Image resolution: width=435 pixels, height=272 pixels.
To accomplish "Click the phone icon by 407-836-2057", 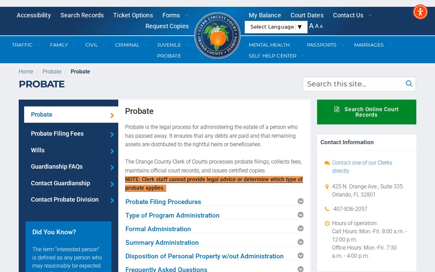I will (x=327, y=209).
